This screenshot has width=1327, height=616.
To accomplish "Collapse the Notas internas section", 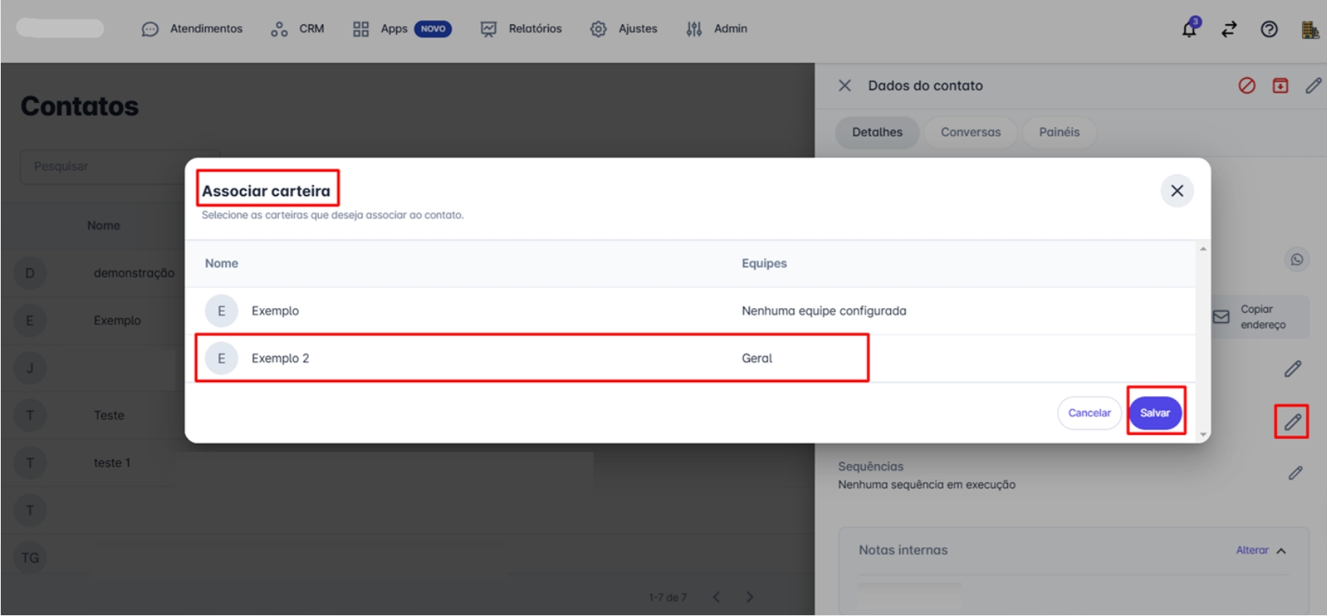I will click(1281, 551).
